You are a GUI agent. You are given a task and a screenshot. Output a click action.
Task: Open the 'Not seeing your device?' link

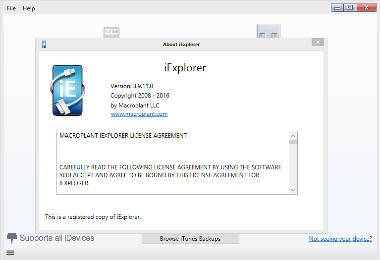coord(340,239)
